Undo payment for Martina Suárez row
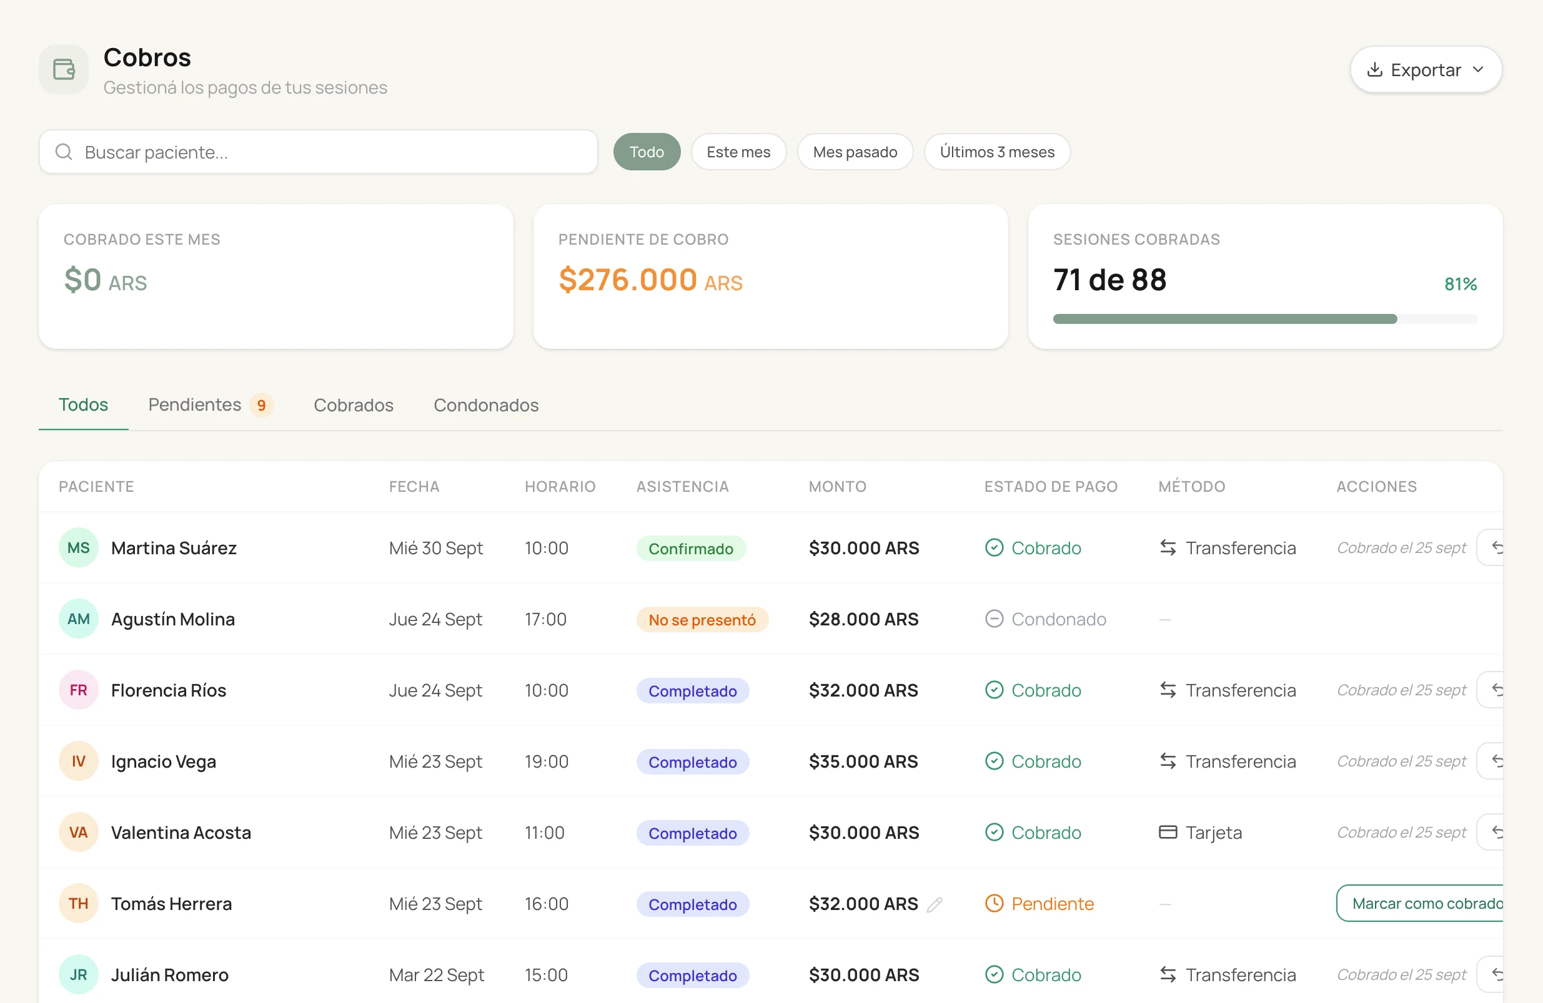The height and width of the screenshot is (1003, 1543). [1490, 547]
